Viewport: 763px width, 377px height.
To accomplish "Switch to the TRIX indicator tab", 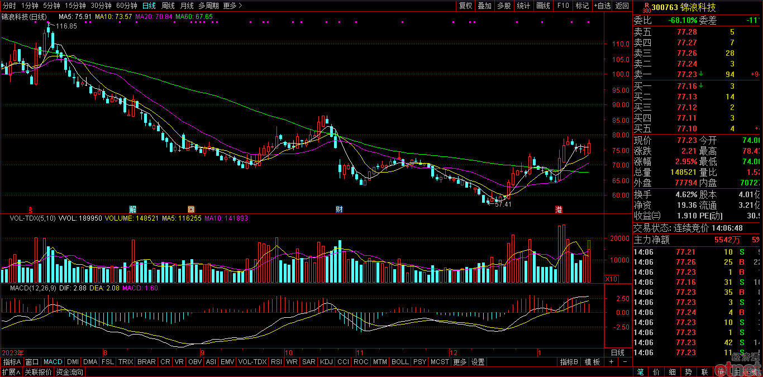I will pos(126,362).
